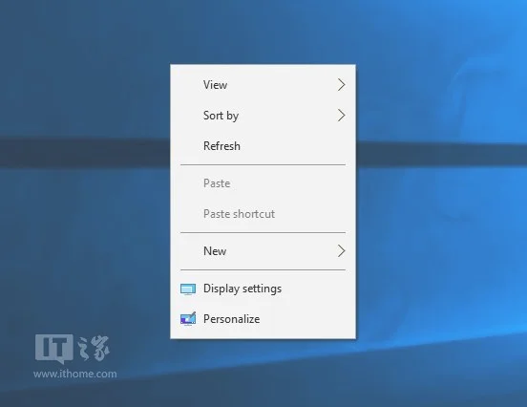This screenshot has width=527, height=407.
Task: Click the Chinese characters beside IT logo
Action: pos(94,348)
